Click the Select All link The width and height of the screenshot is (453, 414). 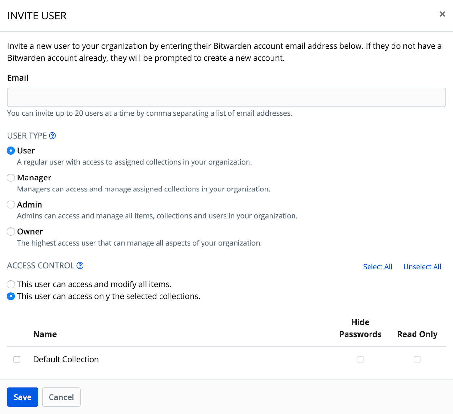377,266
